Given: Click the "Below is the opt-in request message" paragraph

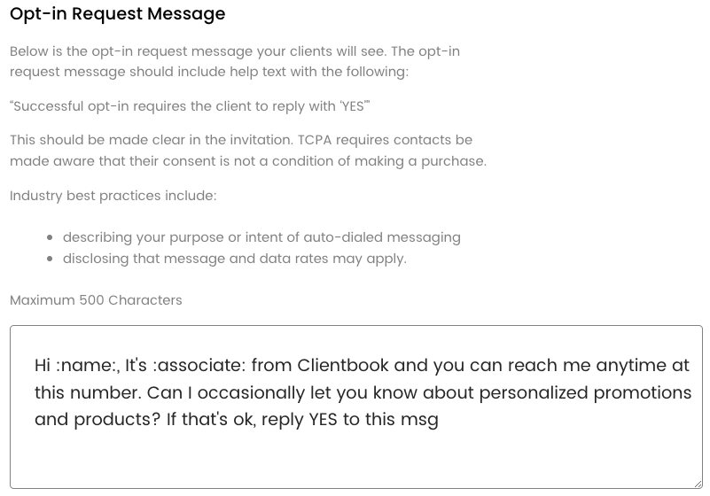Looking at the screenshot, I should click(x=234, y=62).
